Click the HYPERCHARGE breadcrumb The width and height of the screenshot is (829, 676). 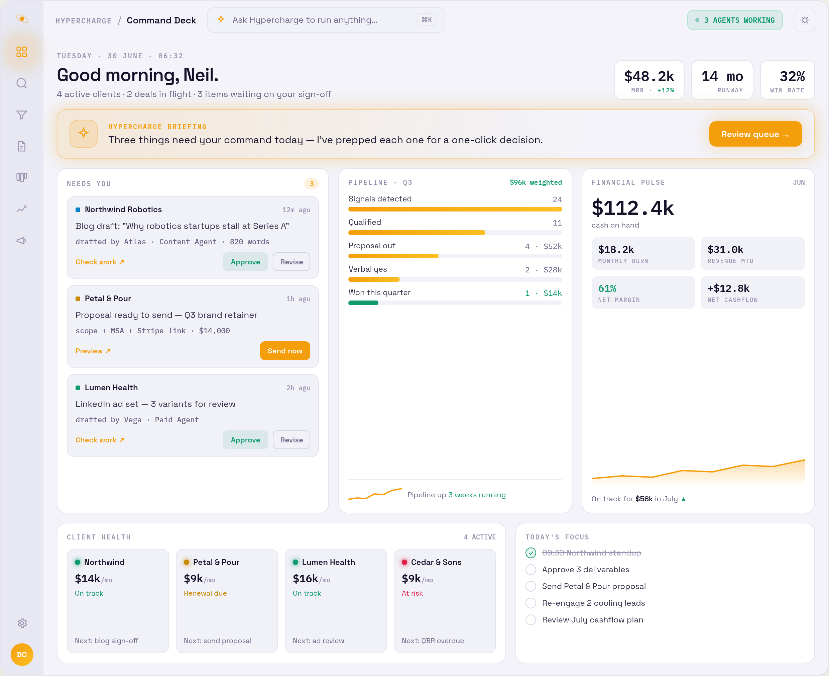(x=83, y=21)
